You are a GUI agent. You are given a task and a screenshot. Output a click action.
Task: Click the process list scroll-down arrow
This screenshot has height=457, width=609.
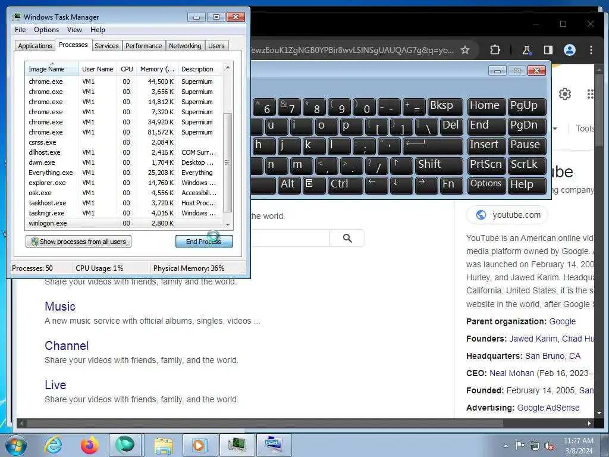(228, 224)
